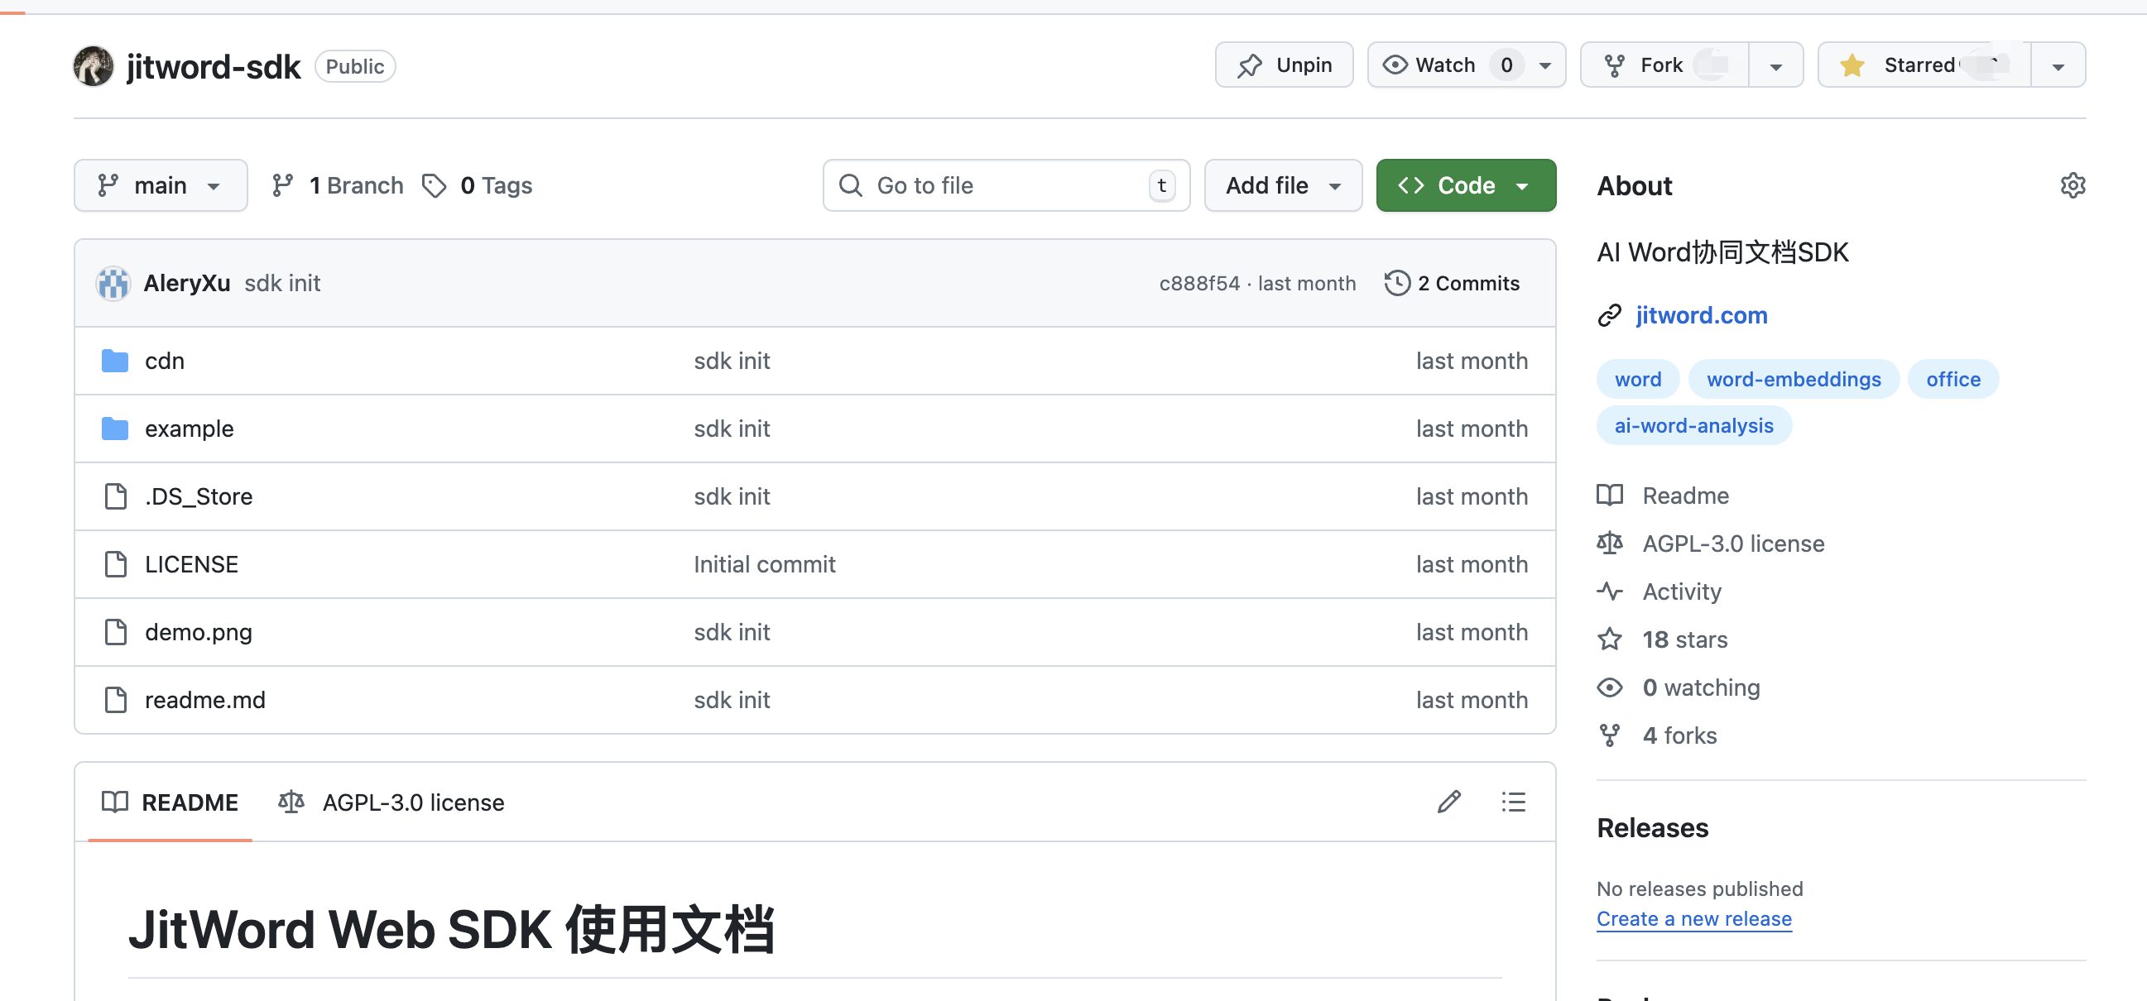The image size is (2147, 1001).
Task: Click the repository owner avatar beside jitword-sdk
Action: tap(93, 66)
